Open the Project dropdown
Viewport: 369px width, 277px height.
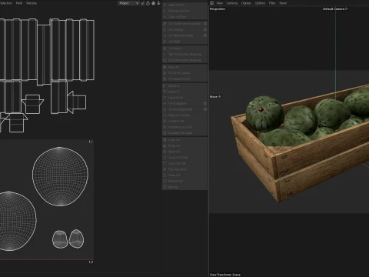128,3
